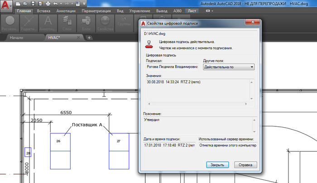Screen dimensions: 317x183
Task: Switch to the 'Вставка' ribbon tab
Action: pyautogui.click(x=43, y=10)
